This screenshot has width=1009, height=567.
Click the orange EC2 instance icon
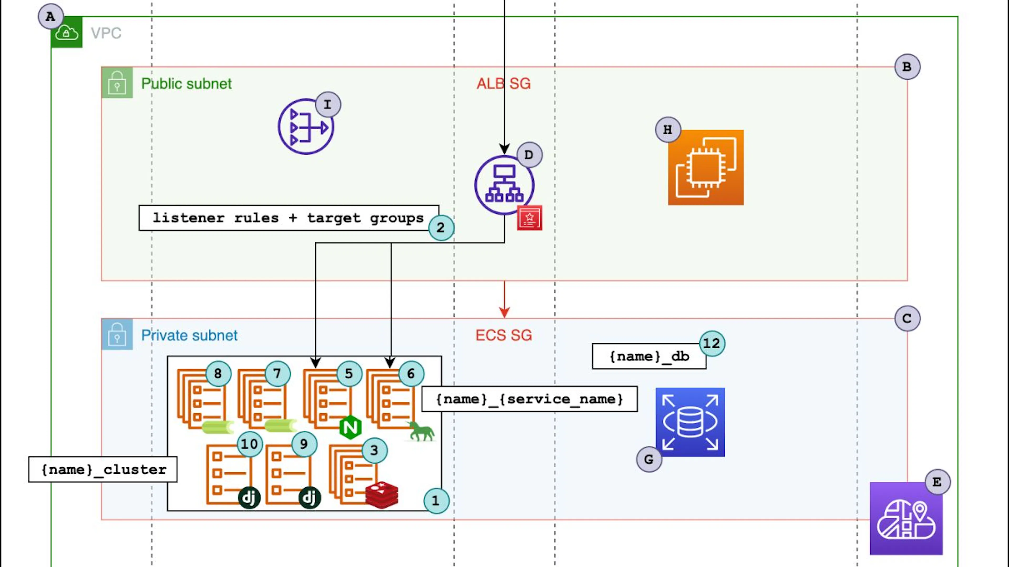(x=706, y=168)
